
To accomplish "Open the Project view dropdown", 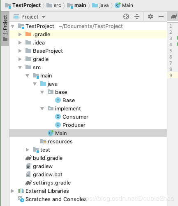I will 30,17.
